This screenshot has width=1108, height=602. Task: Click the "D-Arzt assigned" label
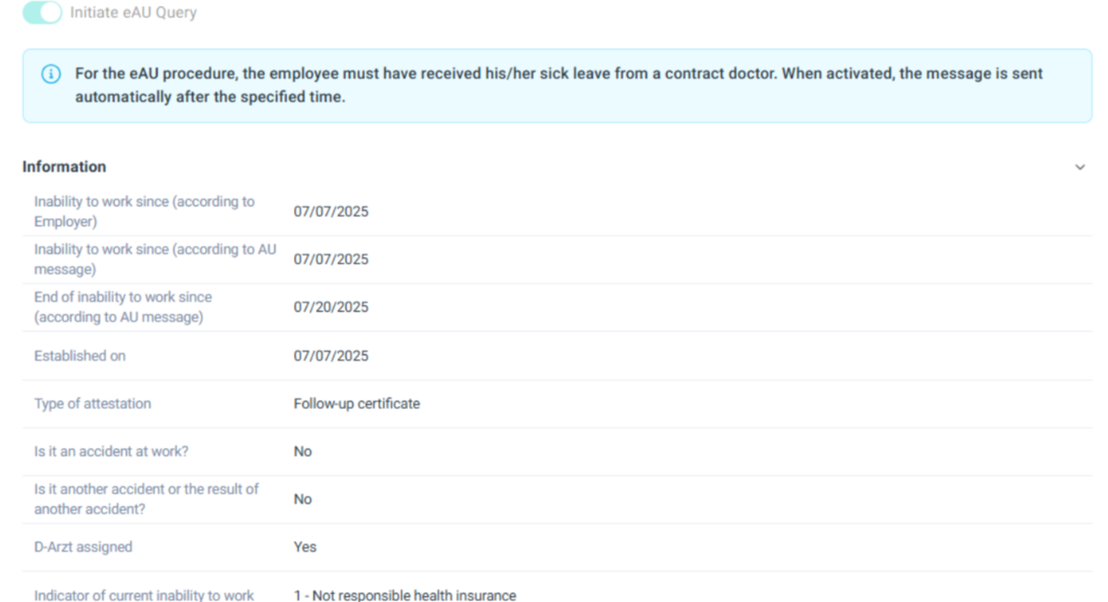click(83, 547)
